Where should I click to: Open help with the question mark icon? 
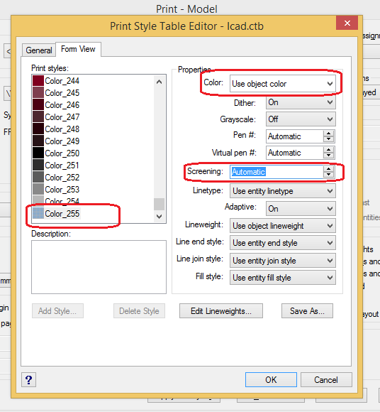tap(28, 380)
